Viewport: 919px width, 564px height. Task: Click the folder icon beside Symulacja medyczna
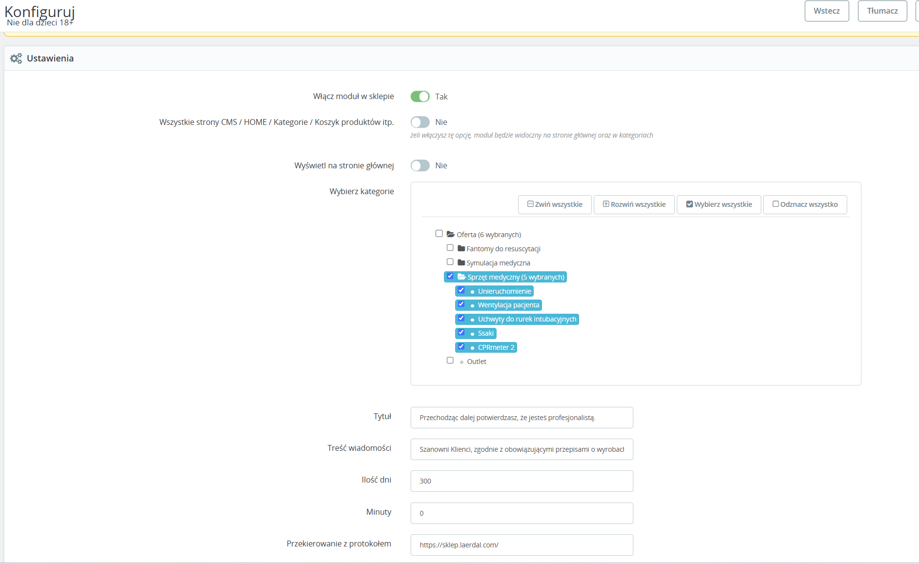tap(461, 262)
